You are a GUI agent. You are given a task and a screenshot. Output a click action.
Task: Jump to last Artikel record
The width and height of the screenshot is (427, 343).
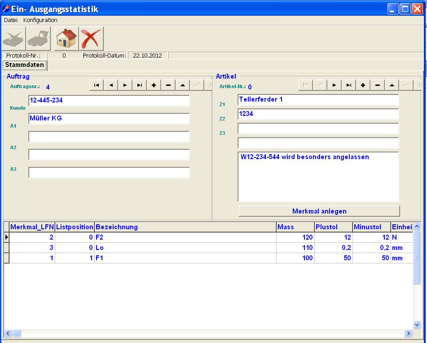(348, 85)
